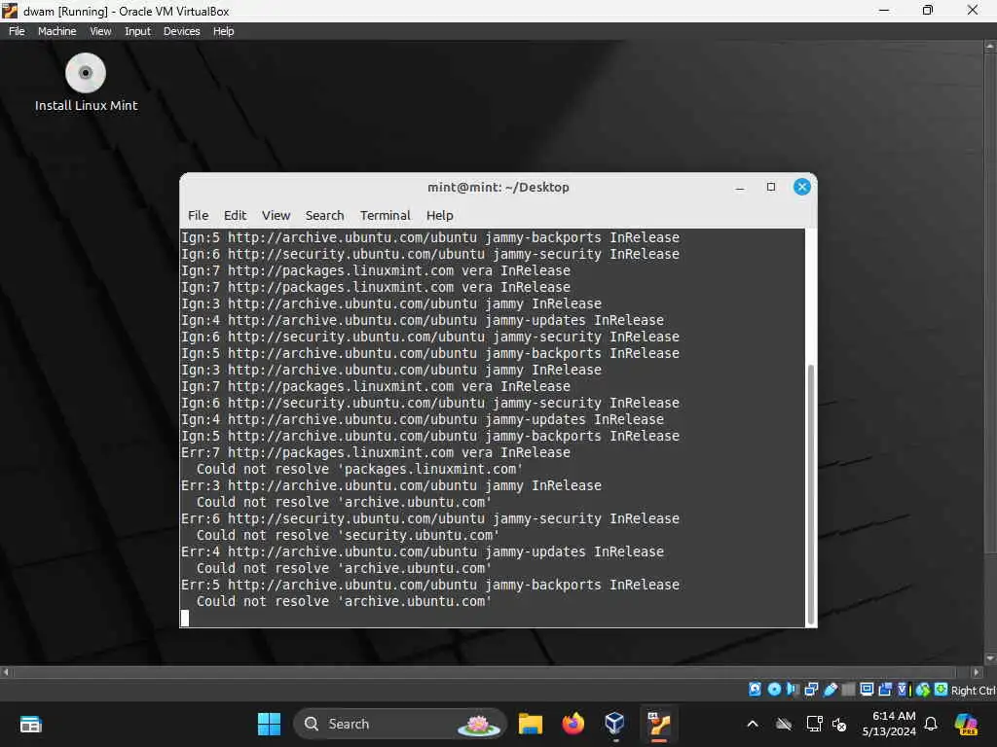Open VirtualBox Manager taskbar icon

(615, 723)
